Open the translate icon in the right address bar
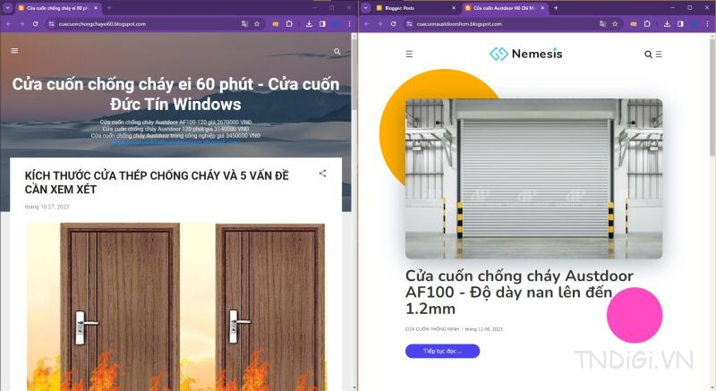Viewport: 716px width, 391px height. click(x=602, y=24)
